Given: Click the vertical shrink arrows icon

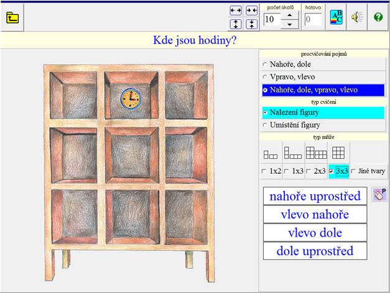Looking at the screenshot, I should coord(251,24).
